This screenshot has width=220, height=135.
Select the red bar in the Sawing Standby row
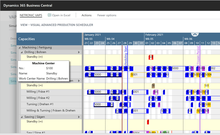(148, 122)
